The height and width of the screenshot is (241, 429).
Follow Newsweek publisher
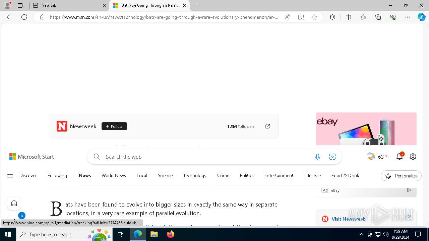(114, 126)
